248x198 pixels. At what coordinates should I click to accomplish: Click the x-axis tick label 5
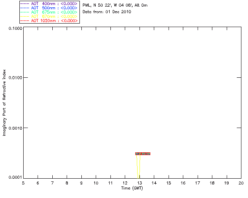tap(23, 183)
